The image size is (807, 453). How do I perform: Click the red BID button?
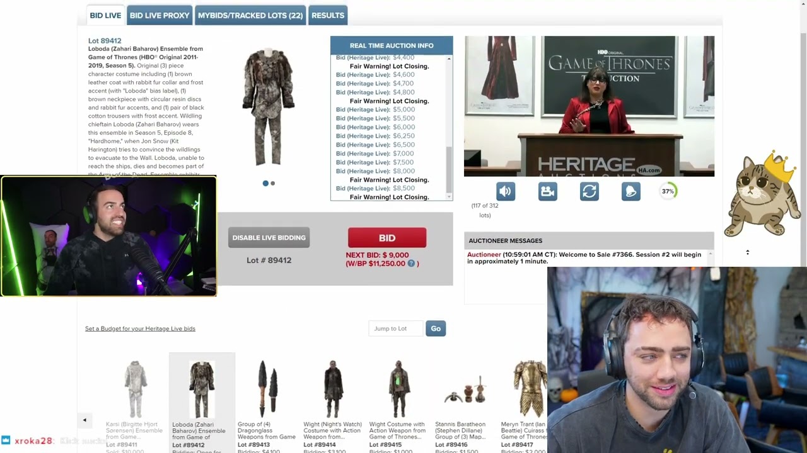387,238
